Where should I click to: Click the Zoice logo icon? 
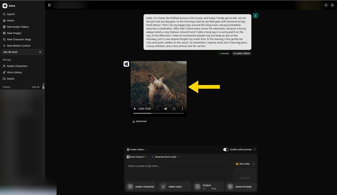tap(5, 6)
